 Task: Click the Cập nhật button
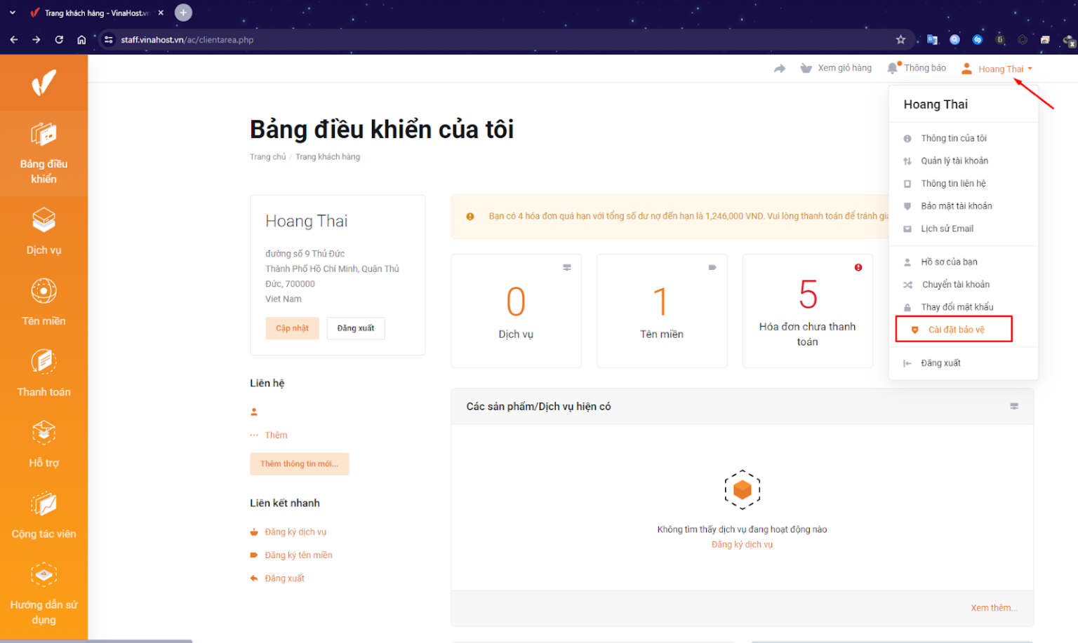point(292,328)
